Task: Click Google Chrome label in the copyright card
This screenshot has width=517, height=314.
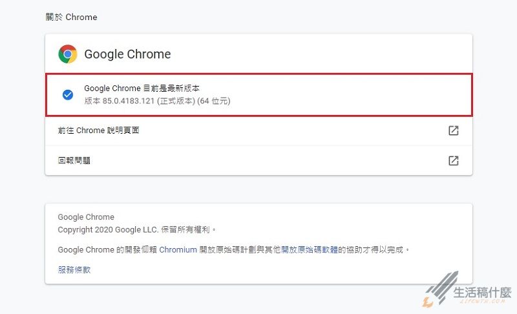Action: pyautogui.click(x=86, y=217)
